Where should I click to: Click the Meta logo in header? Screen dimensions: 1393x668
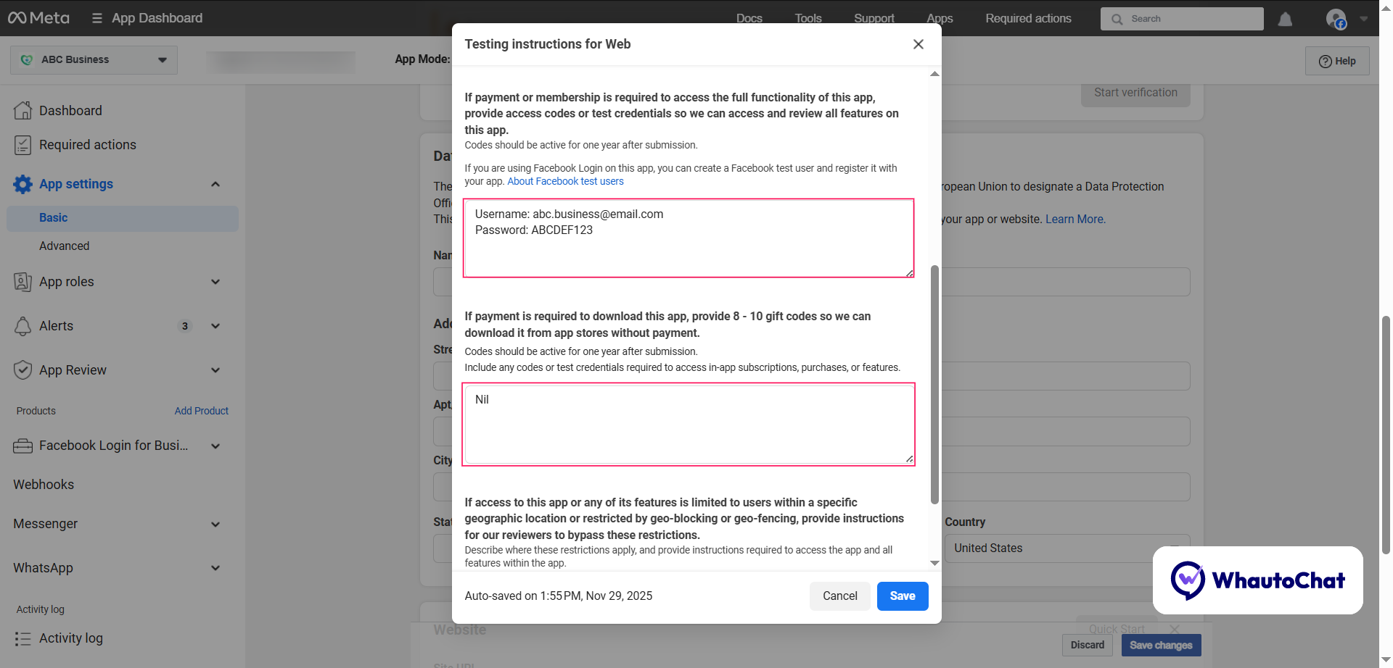point(38,18)
